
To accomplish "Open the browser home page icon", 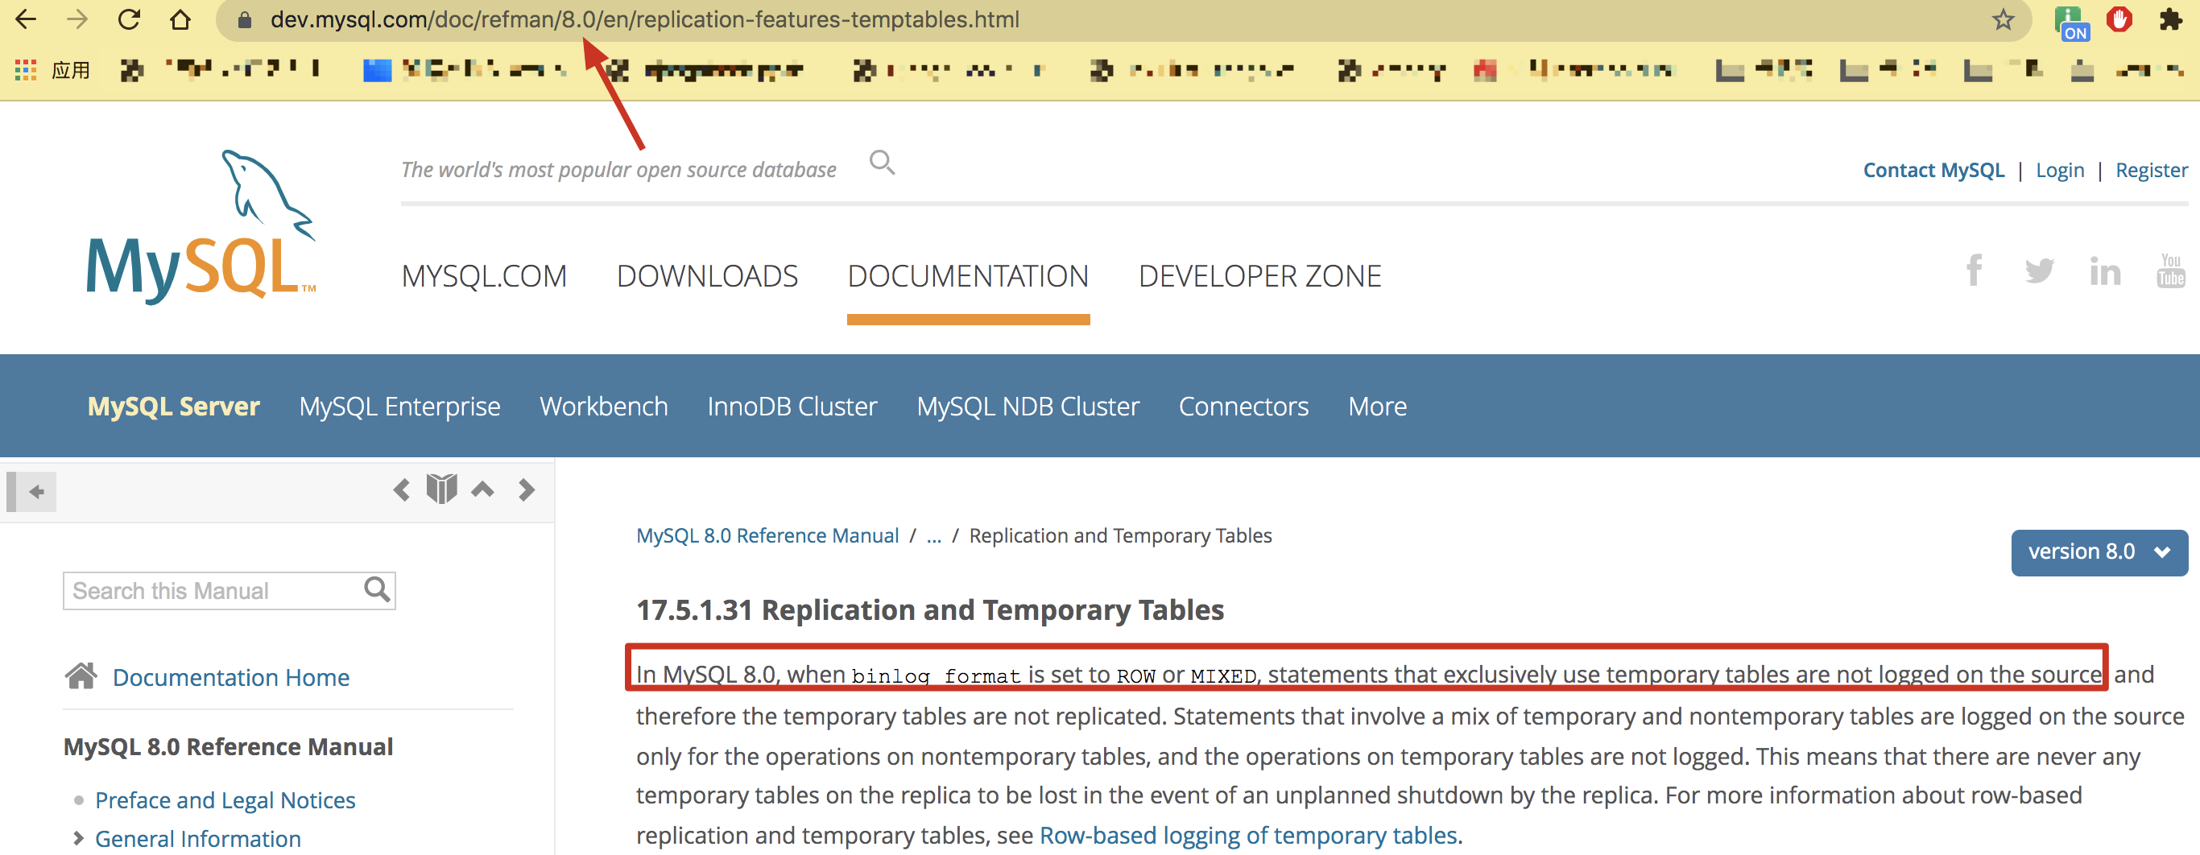I will (180, 19).
